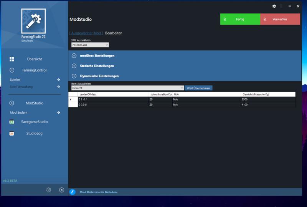Click the green Fertig button
The width and height of the screenshot is (307, 207).
240,19
